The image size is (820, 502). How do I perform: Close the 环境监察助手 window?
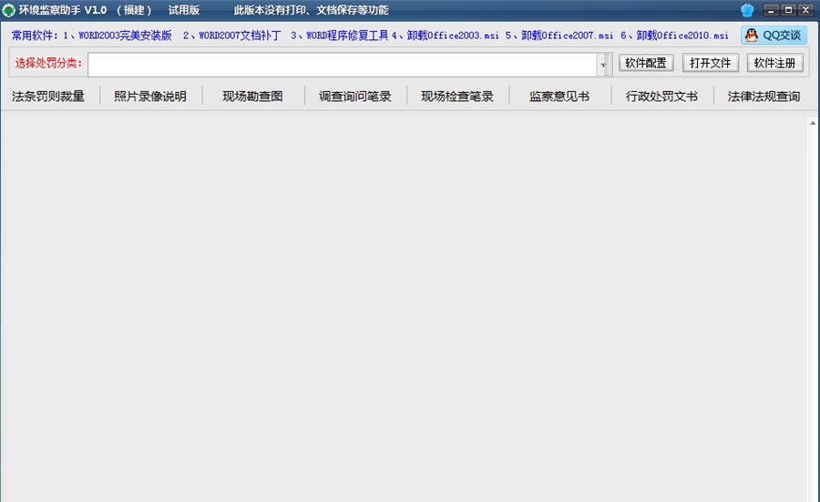pyautogui.click(x=806, y=10)
